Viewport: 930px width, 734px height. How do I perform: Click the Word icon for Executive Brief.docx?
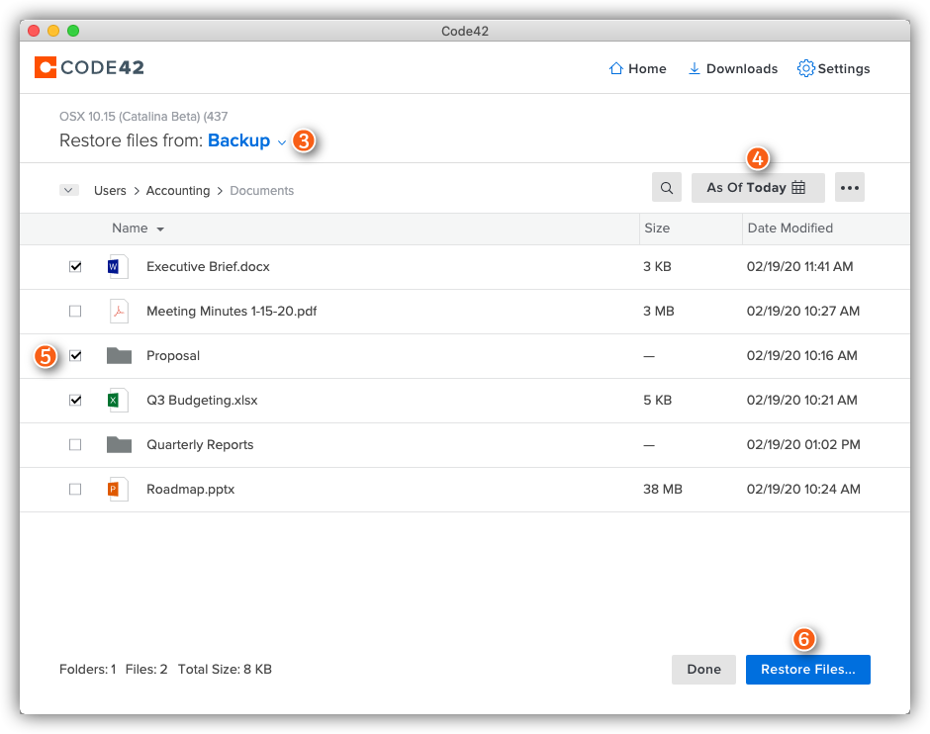118,266
